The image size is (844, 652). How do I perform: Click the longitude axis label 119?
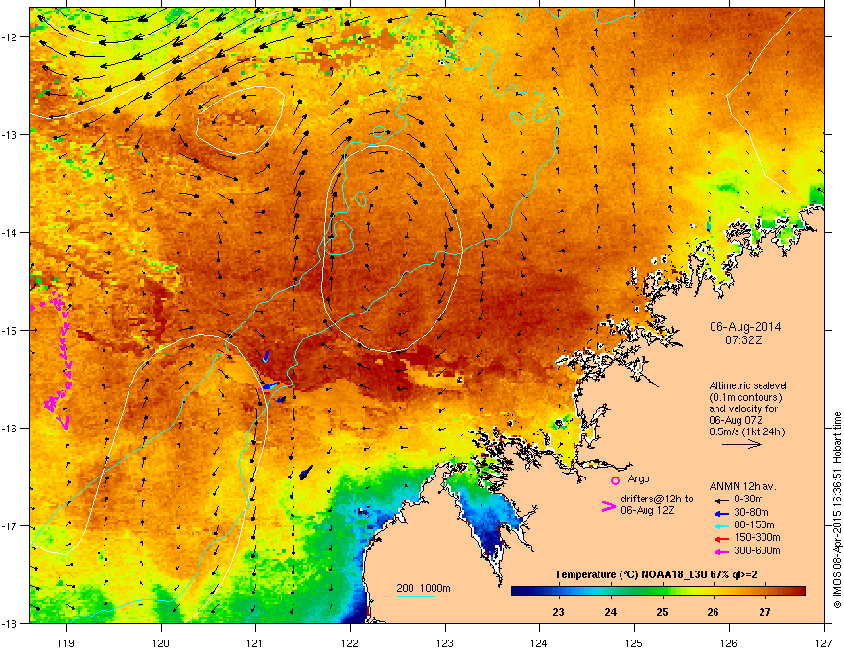click(x=66, y=642)
